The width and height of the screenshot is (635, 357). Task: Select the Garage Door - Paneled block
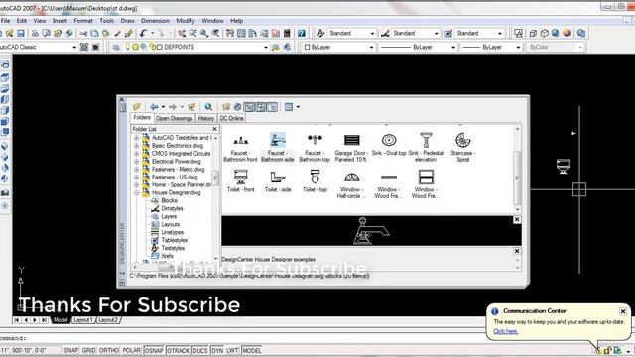351,148
